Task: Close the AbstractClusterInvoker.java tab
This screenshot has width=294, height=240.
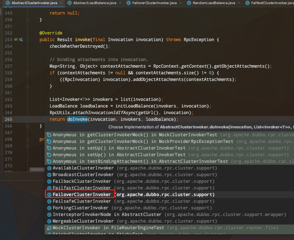Action: [x=61, y=3]
